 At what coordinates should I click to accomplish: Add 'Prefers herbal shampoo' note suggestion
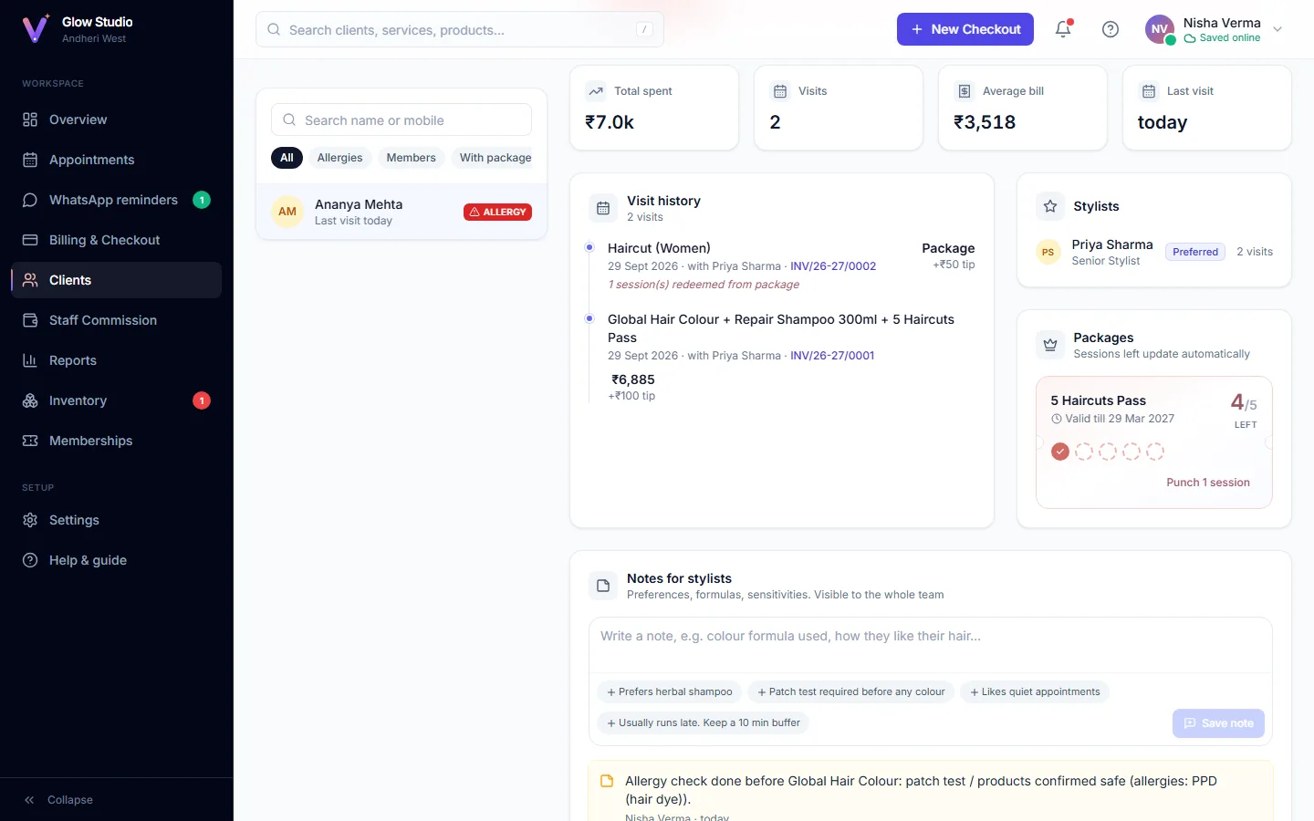[x=669, y=692]
